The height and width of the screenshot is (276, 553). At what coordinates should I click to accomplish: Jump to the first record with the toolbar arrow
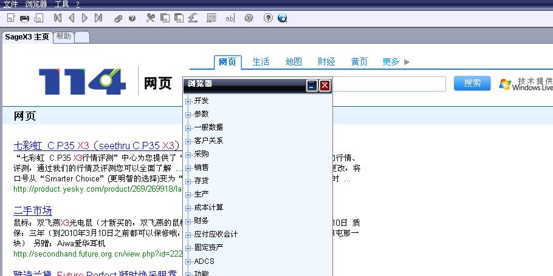pyautogui.click(x=58, y=18)
